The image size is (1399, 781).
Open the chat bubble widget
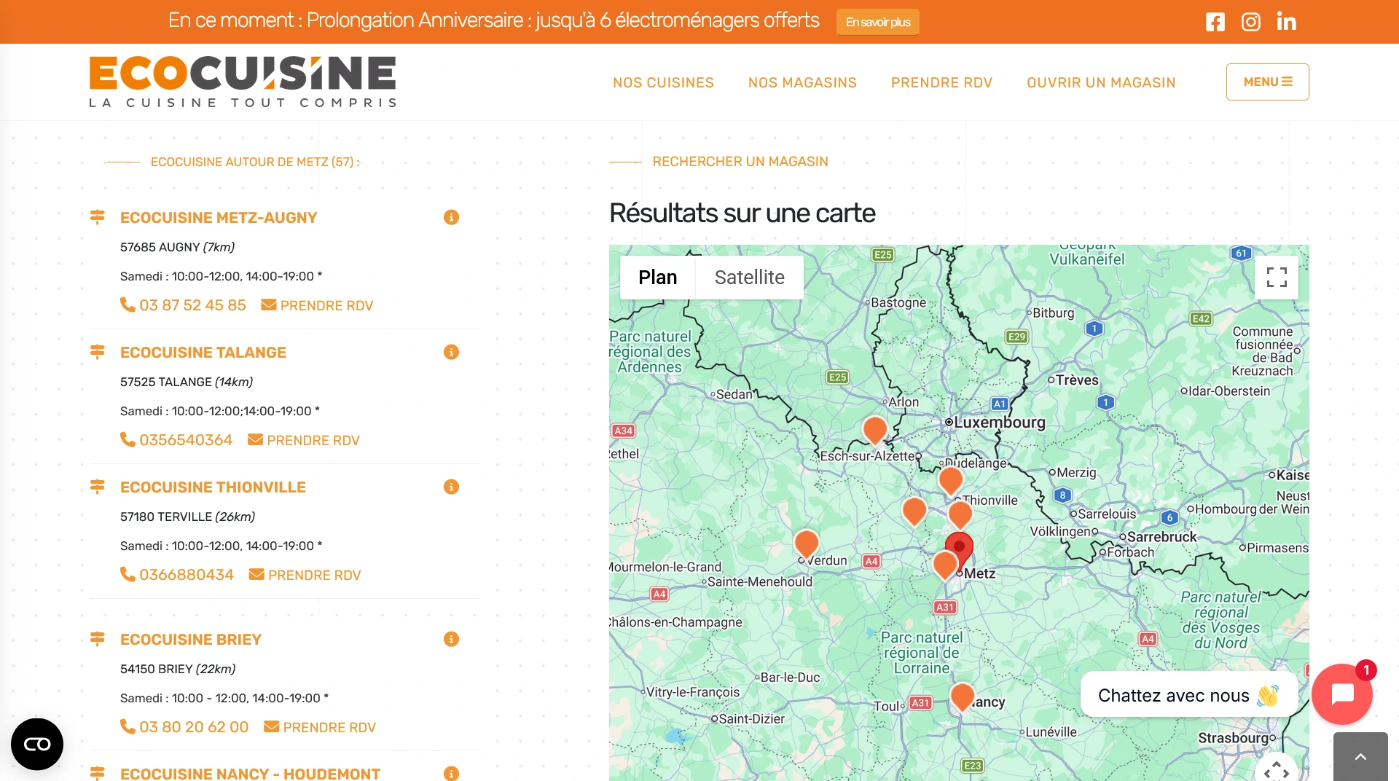click(1341, 694)
